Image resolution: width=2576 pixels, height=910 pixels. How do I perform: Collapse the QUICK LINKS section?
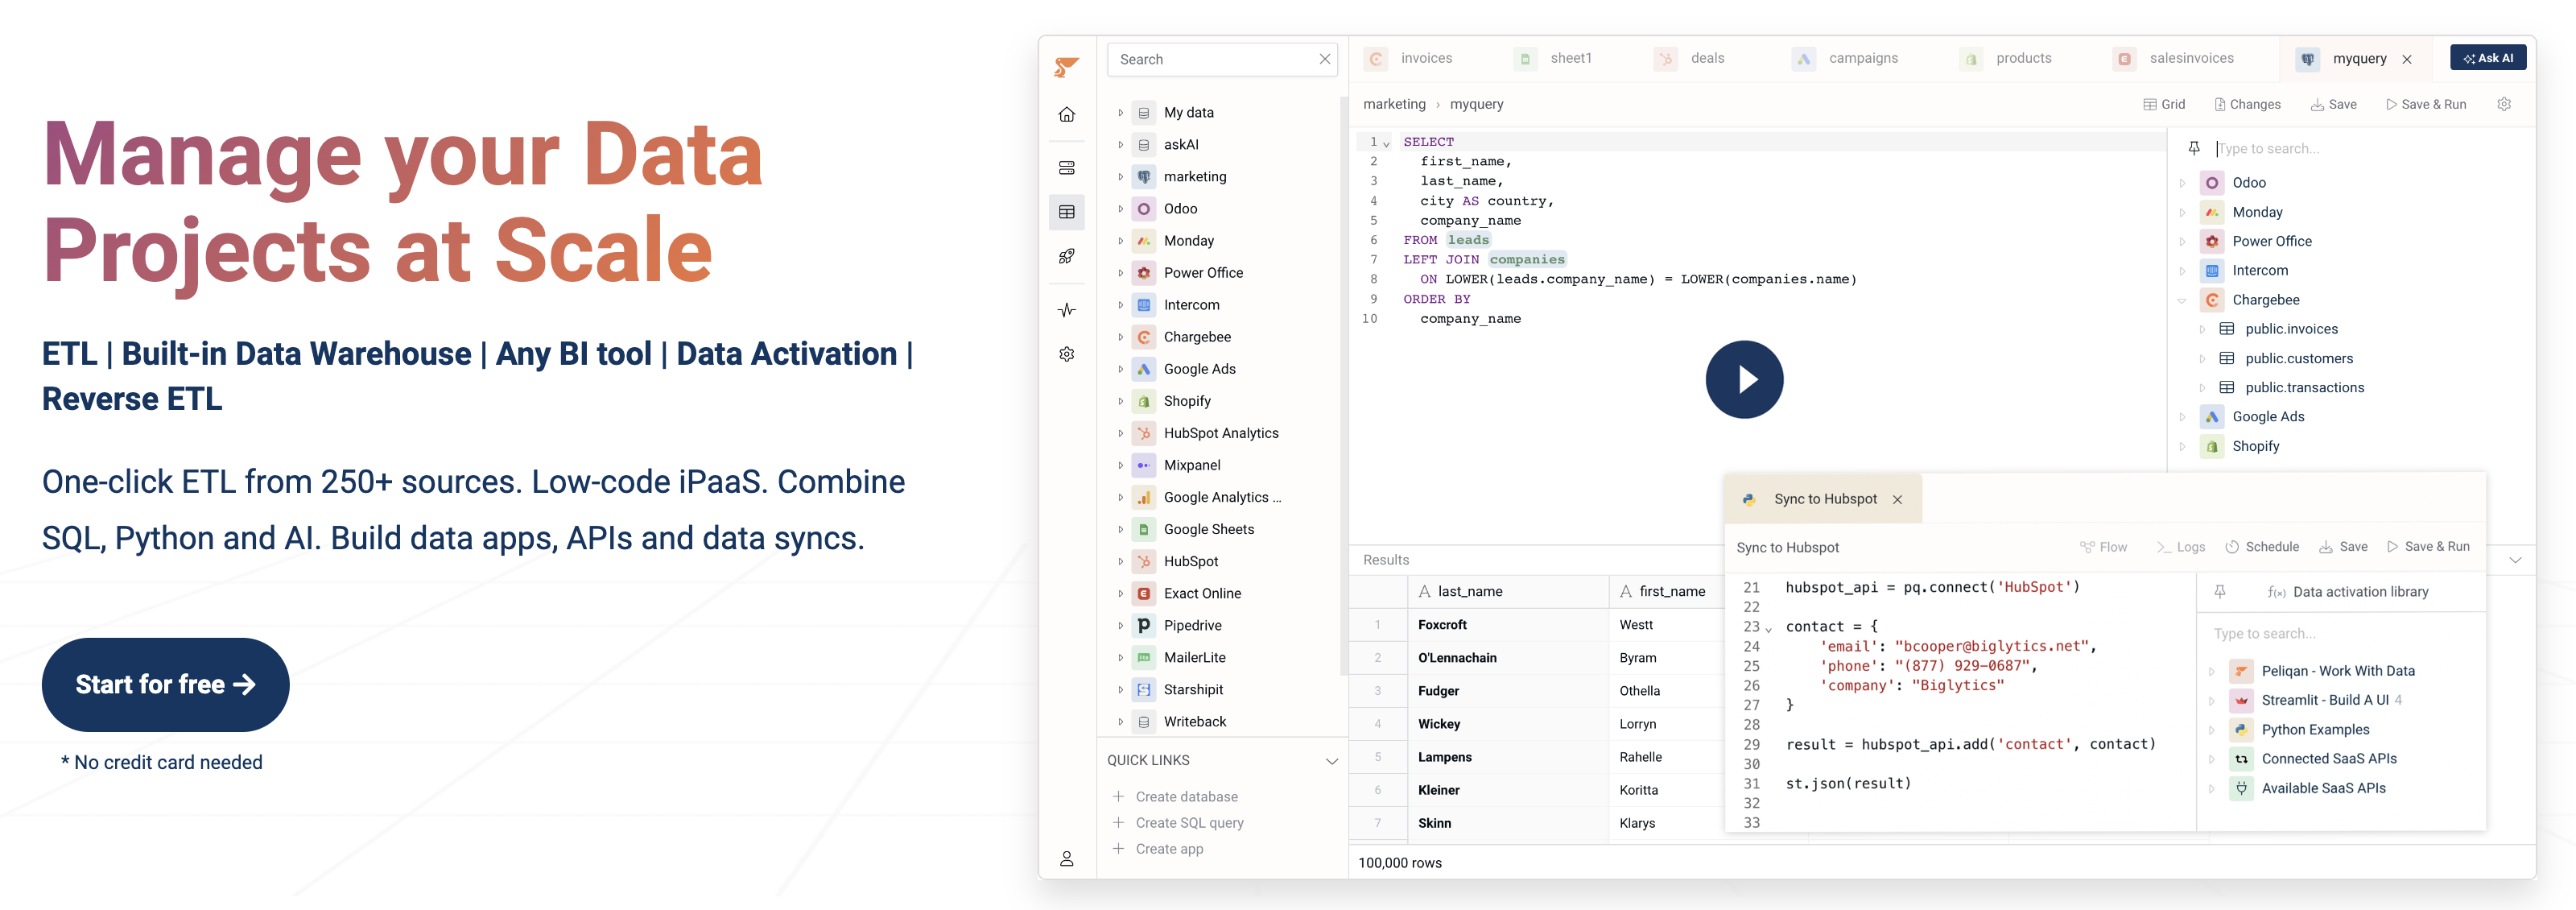point(1331,760)
